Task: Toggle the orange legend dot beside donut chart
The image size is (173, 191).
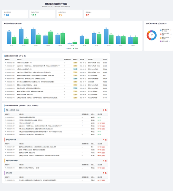Action: tap(161, 38)
